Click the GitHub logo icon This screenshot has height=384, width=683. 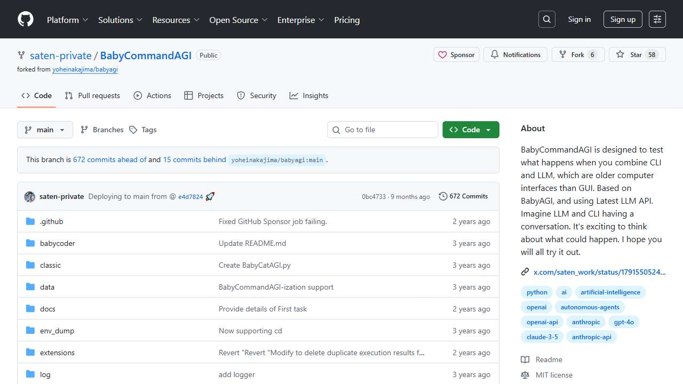click(x=26, y=20)
